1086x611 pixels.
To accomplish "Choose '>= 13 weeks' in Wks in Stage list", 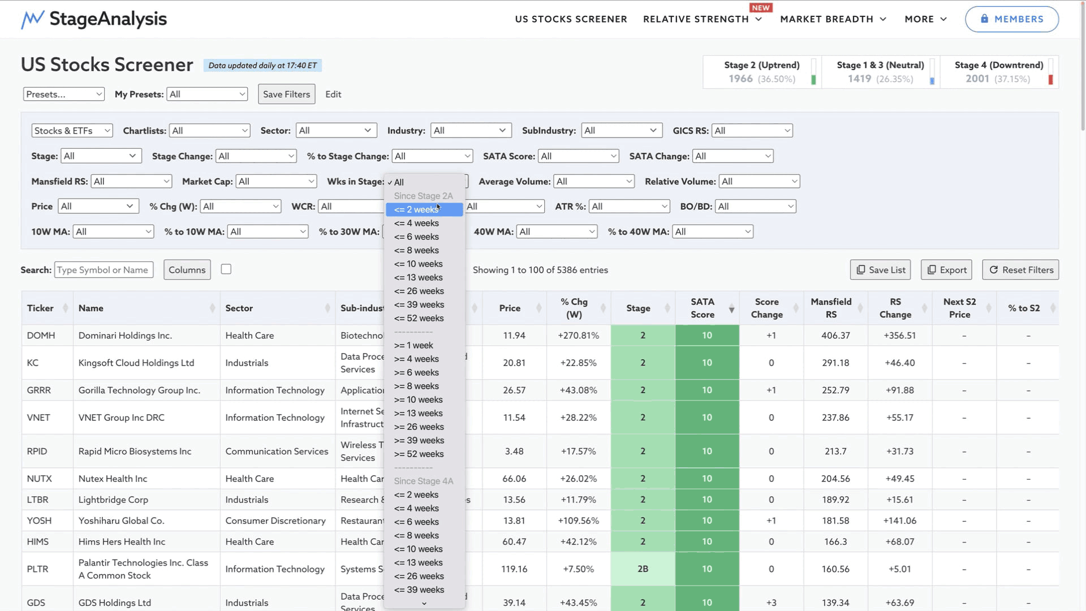I will pos(418,414).
